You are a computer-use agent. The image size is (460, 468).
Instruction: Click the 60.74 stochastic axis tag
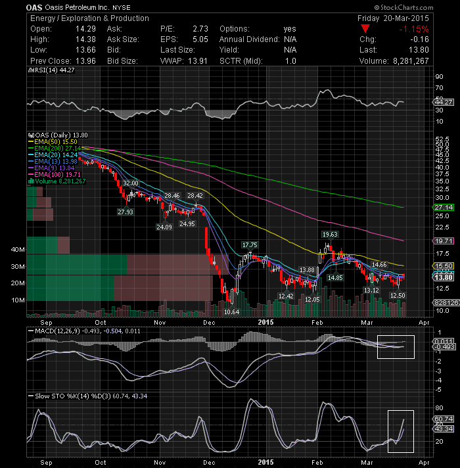[444, 419]
